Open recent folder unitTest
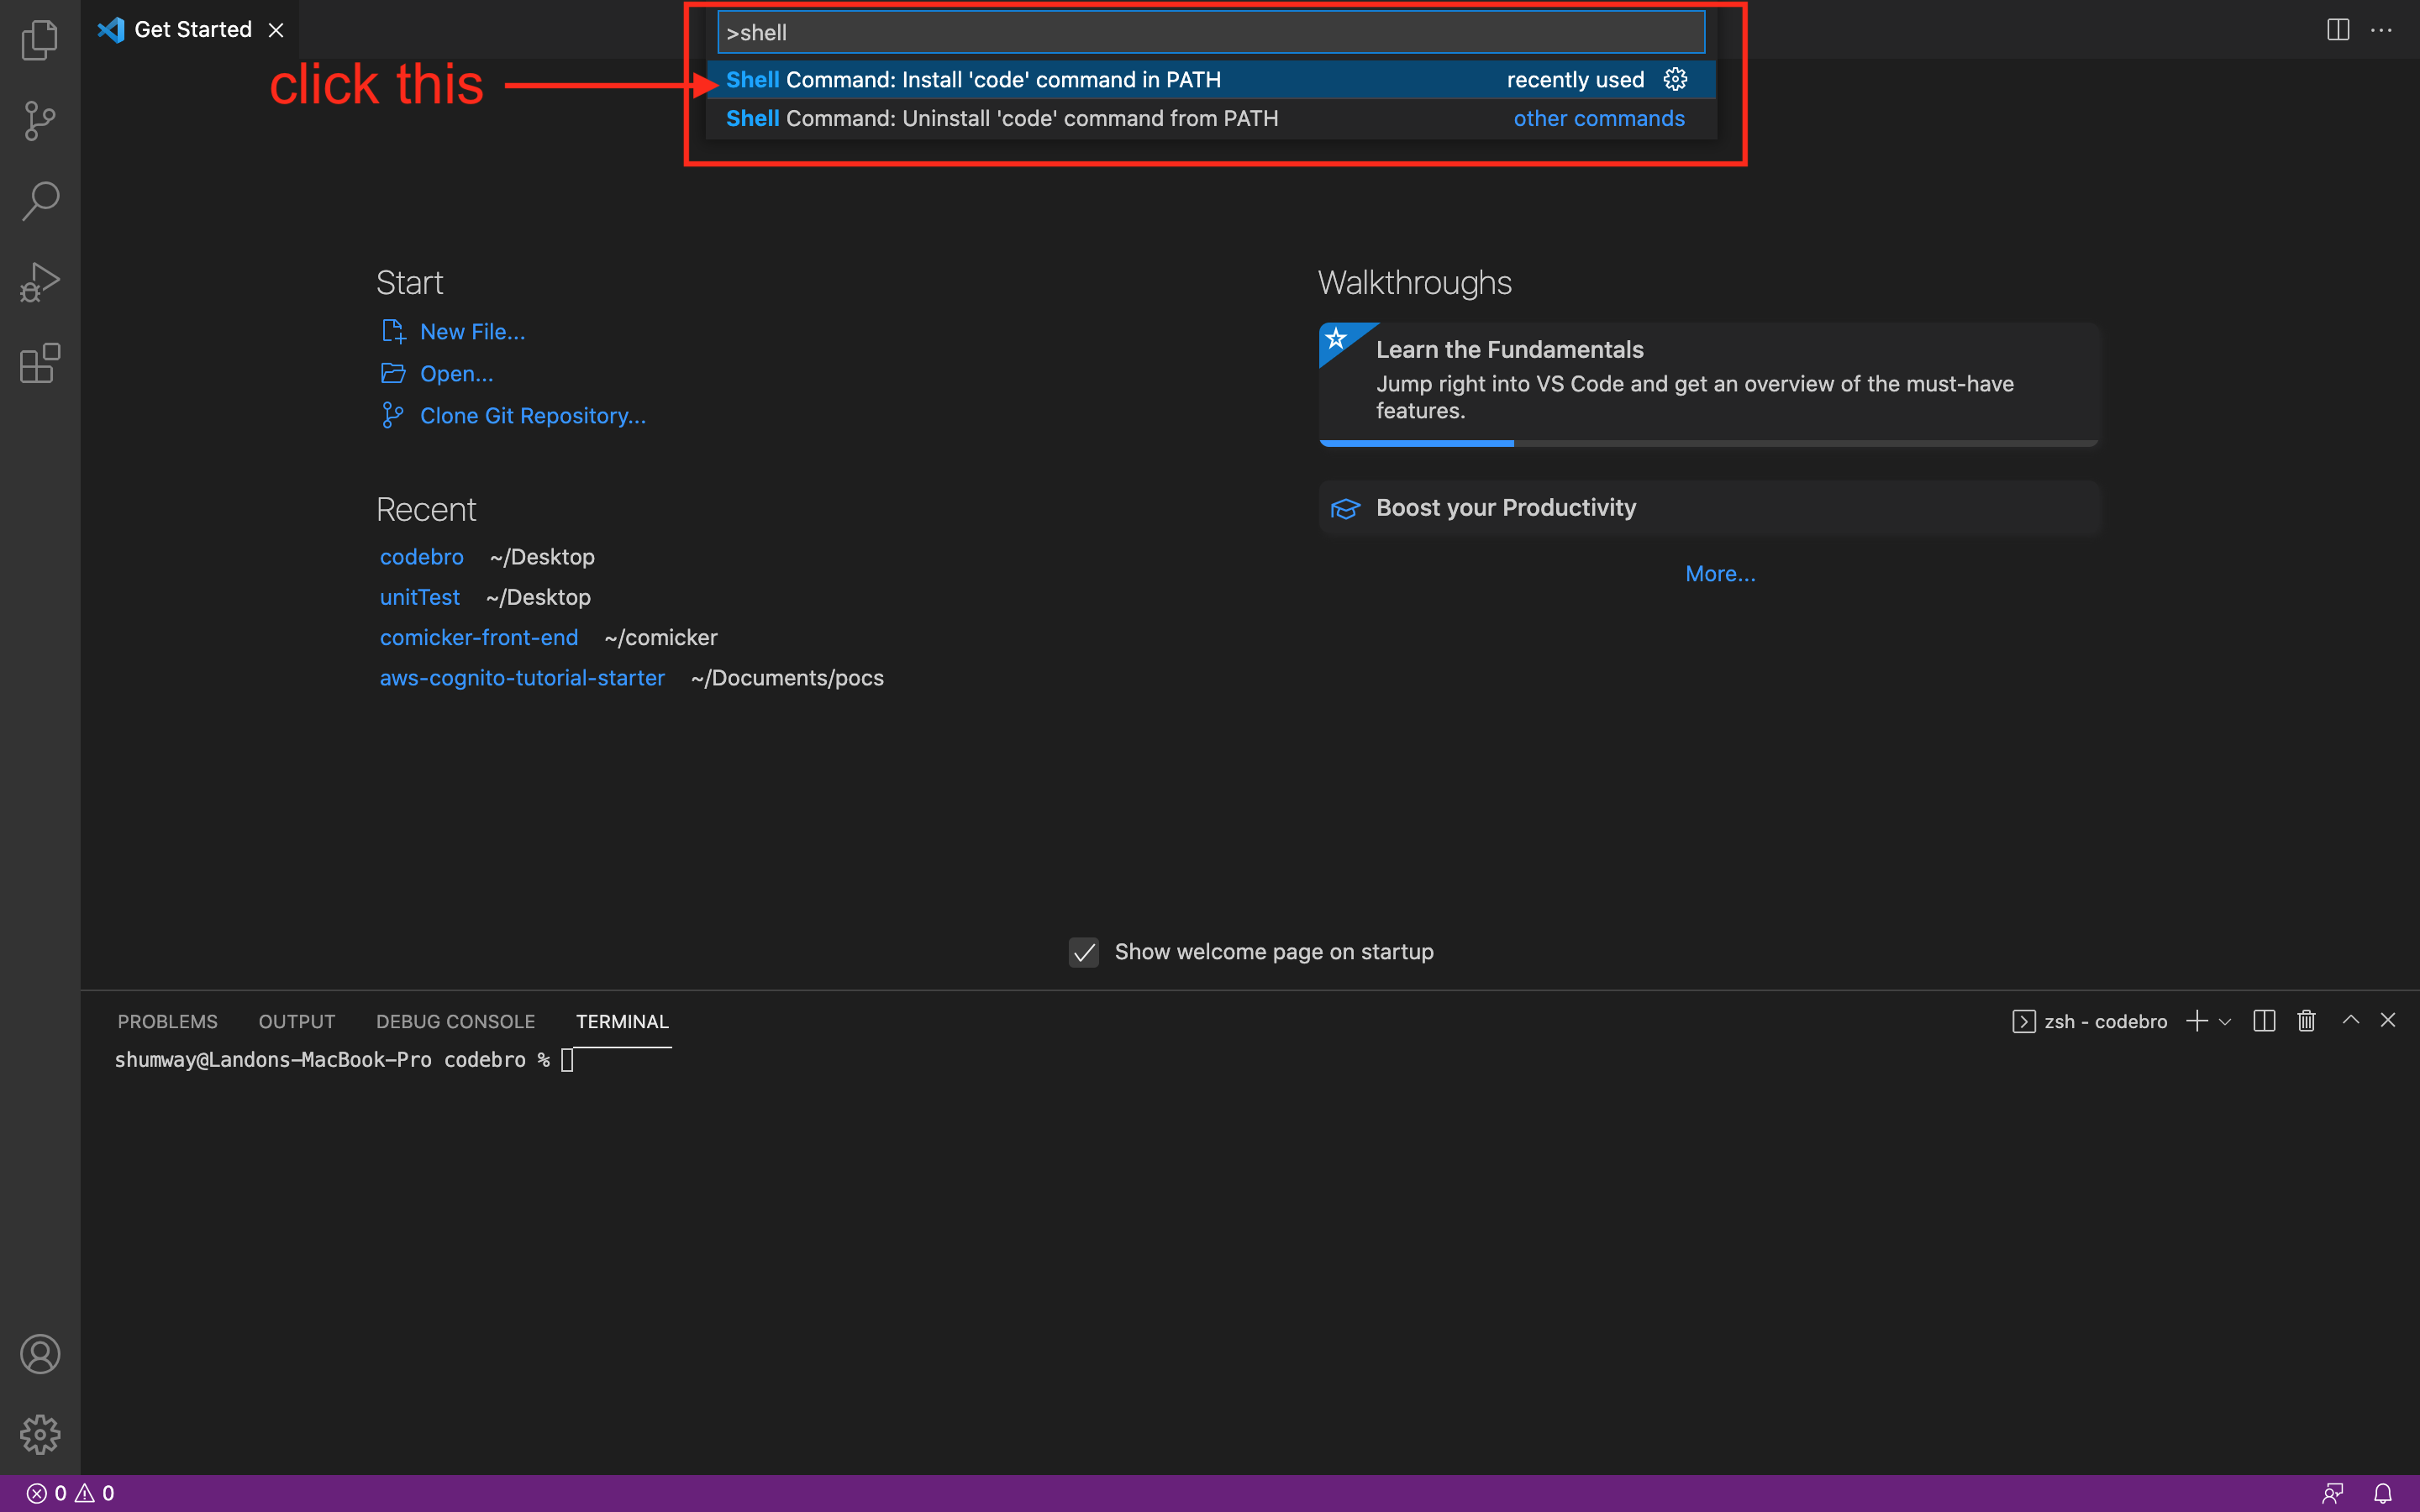 click(419, 597)
